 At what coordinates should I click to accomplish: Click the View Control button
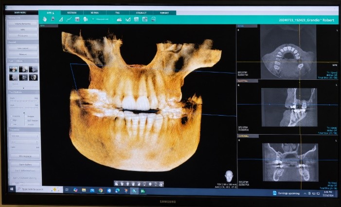(x=23, y=48)
